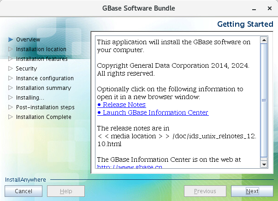The image size is (278, 201).
Task: Click the triangle beside Instance configuration
Action: 11,78
